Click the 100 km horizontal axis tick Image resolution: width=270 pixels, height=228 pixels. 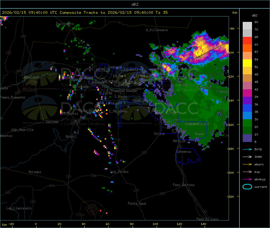[155, 224]
